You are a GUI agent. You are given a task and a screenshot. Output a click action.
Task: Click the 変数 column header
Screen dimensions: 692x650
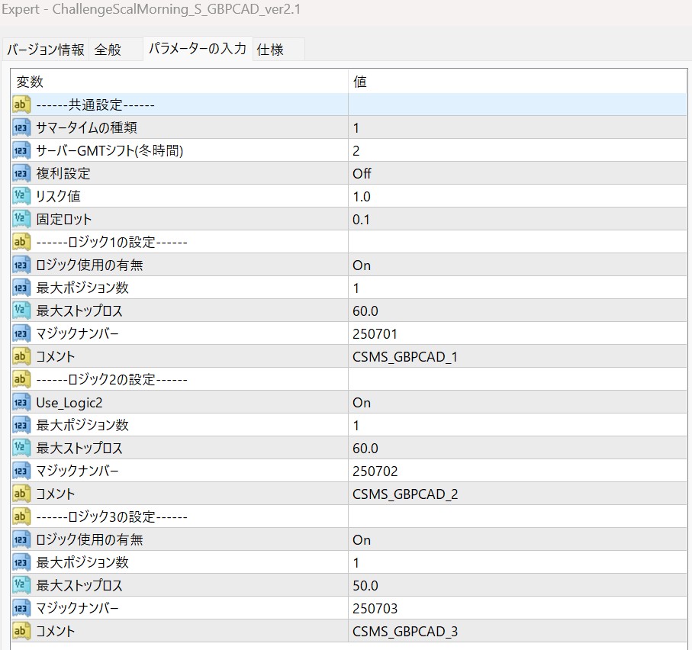coord(31,82)
